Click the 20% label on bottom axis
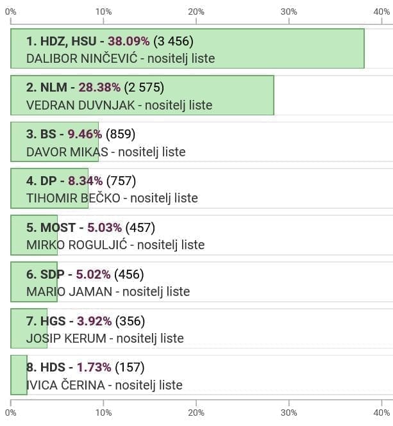The image size is (393, 426). (196, 413)
